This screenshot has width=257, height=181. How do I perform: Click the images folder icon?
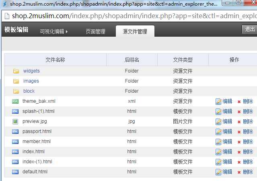[16, 81]
